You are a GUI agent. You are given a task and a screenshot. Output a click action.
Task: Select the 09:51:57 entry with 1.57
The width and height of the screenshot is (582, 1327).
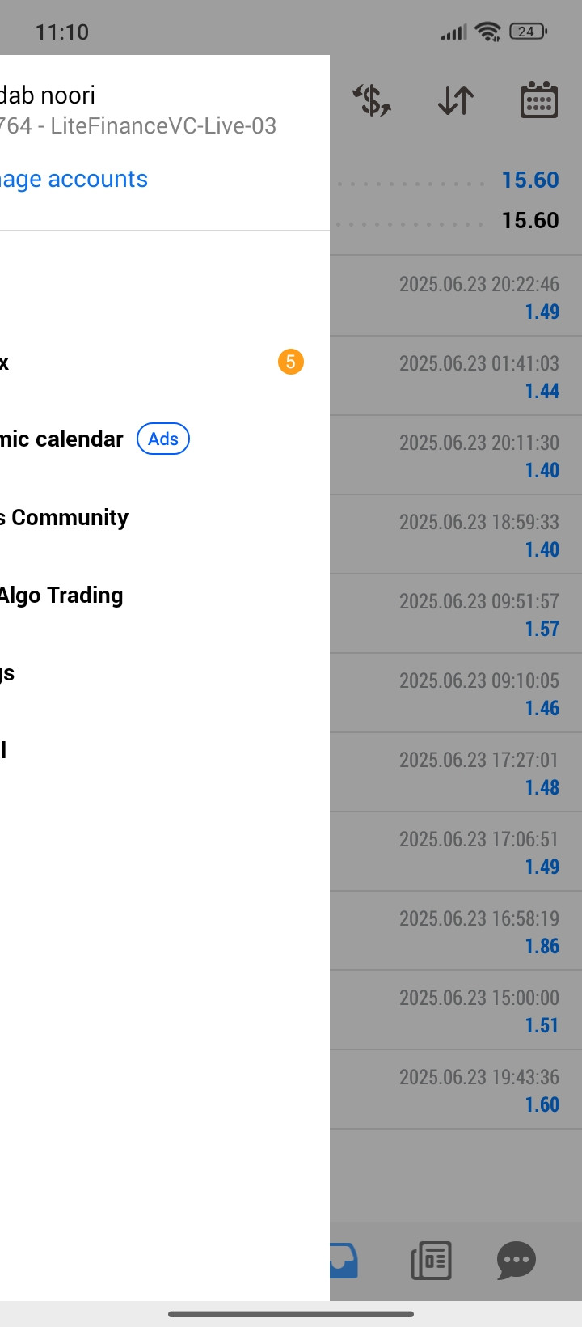[456, 614]
